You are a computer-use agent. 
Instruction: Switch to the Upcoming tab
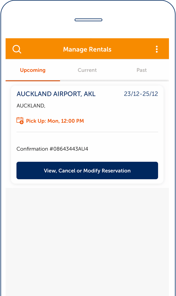(x=33, y=70)
